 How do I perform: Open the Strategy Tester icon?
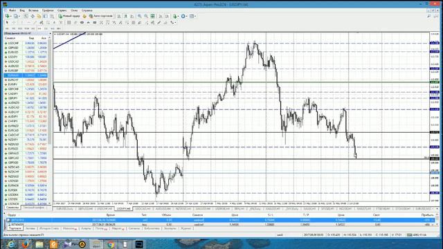[52, 16]
